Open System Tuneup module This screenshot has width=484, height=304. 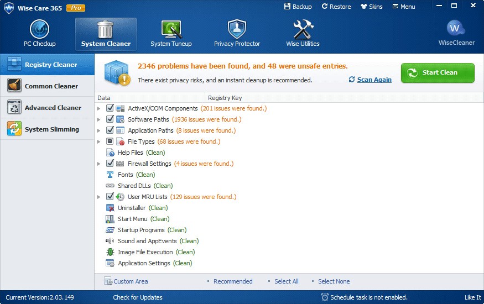(171, 34)
